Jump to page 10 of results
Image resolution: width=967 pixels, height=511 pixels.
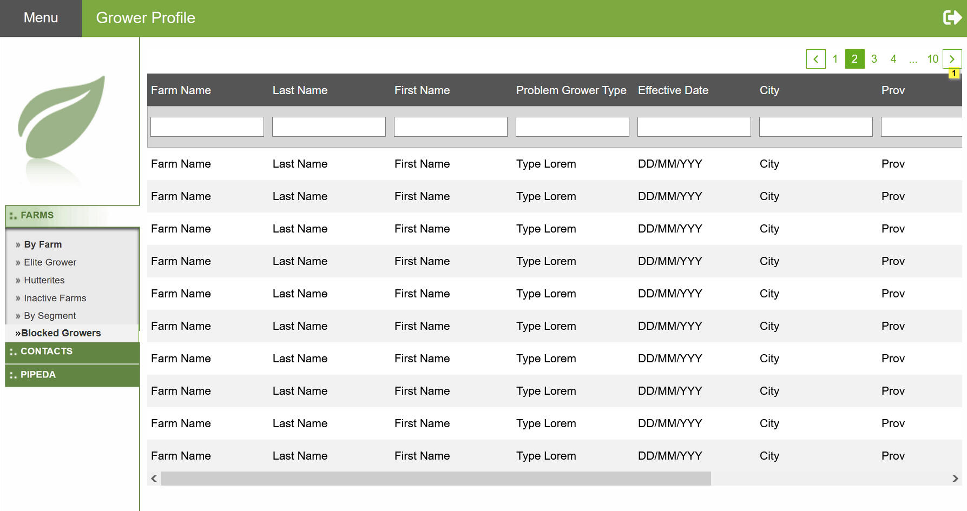tap(932, 59)
